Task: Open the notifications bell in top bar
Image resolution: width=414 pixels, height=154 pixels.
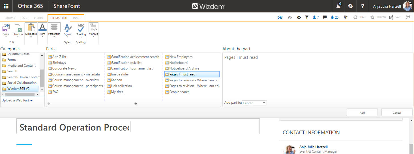Action: (x=338, y=6)
